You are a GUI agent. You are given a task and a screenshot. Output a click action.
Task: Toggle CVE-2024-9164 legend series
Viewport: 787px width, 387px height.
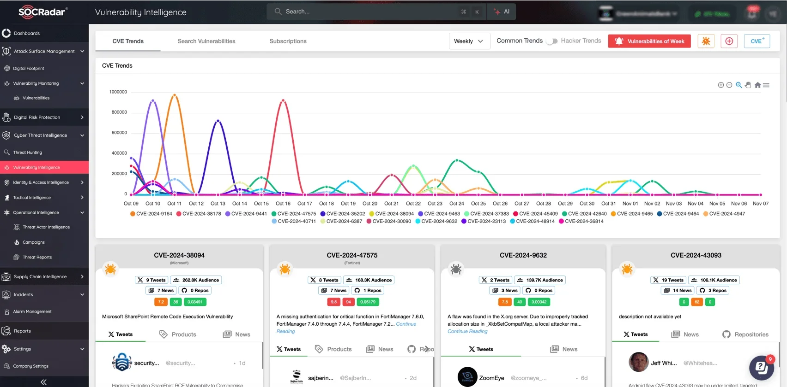151,214
